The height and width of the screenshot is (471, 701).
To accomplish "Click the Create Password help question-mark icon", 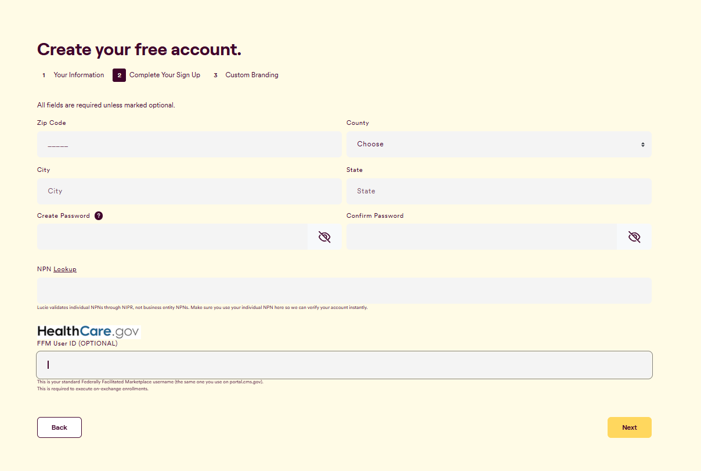I will coord(99,215).
